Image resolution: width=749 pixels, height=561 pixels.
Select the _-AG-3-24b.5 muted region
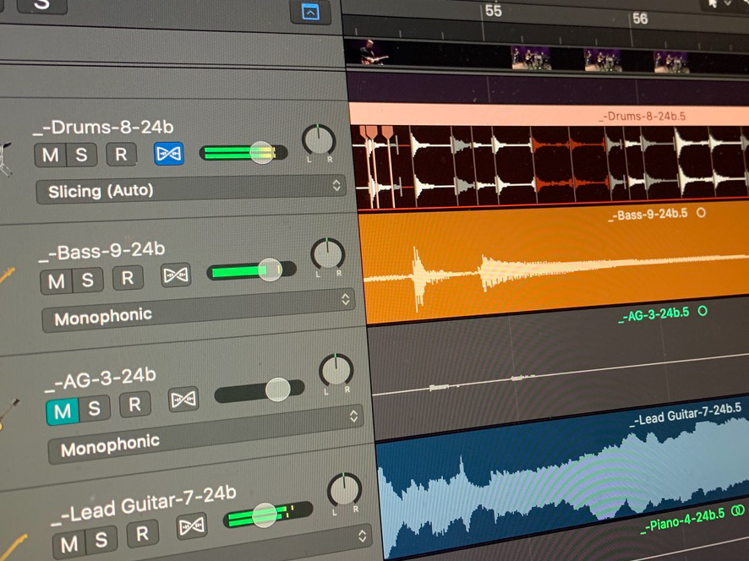click(559, 368)
